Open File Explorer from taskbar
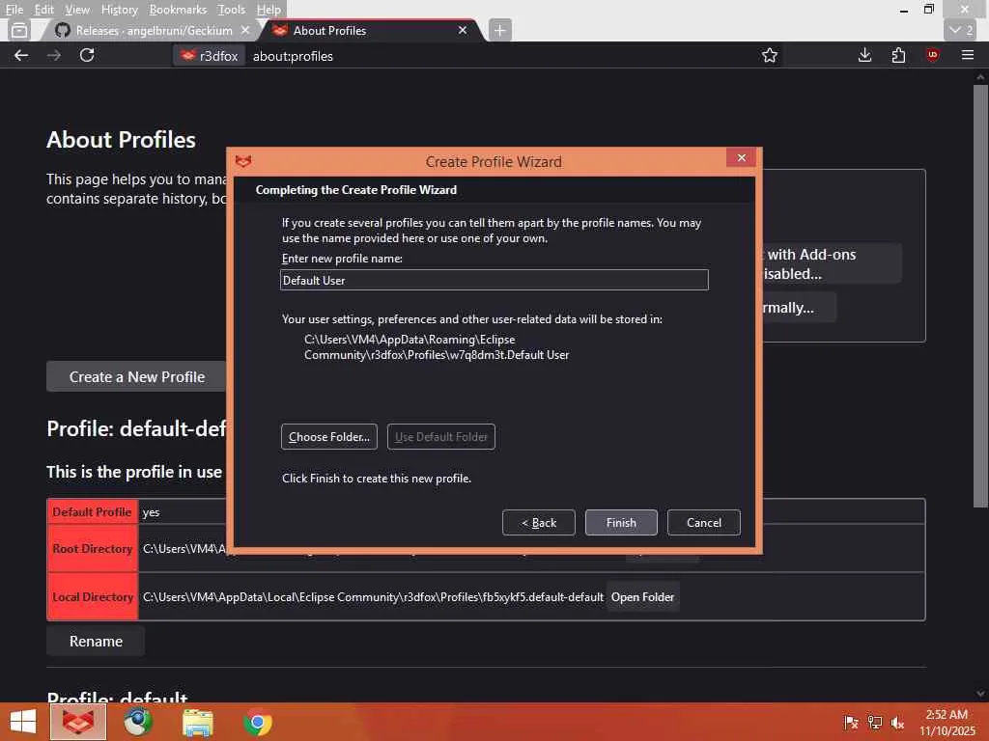 [x=197, y=723]
